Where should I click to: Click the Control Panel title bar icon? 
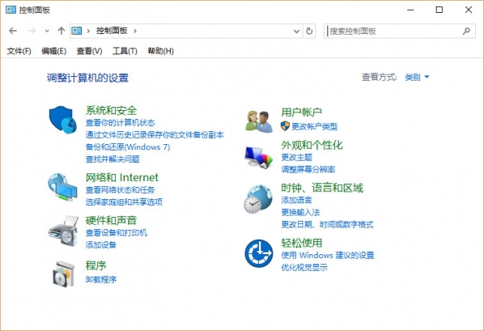(11, 10)
